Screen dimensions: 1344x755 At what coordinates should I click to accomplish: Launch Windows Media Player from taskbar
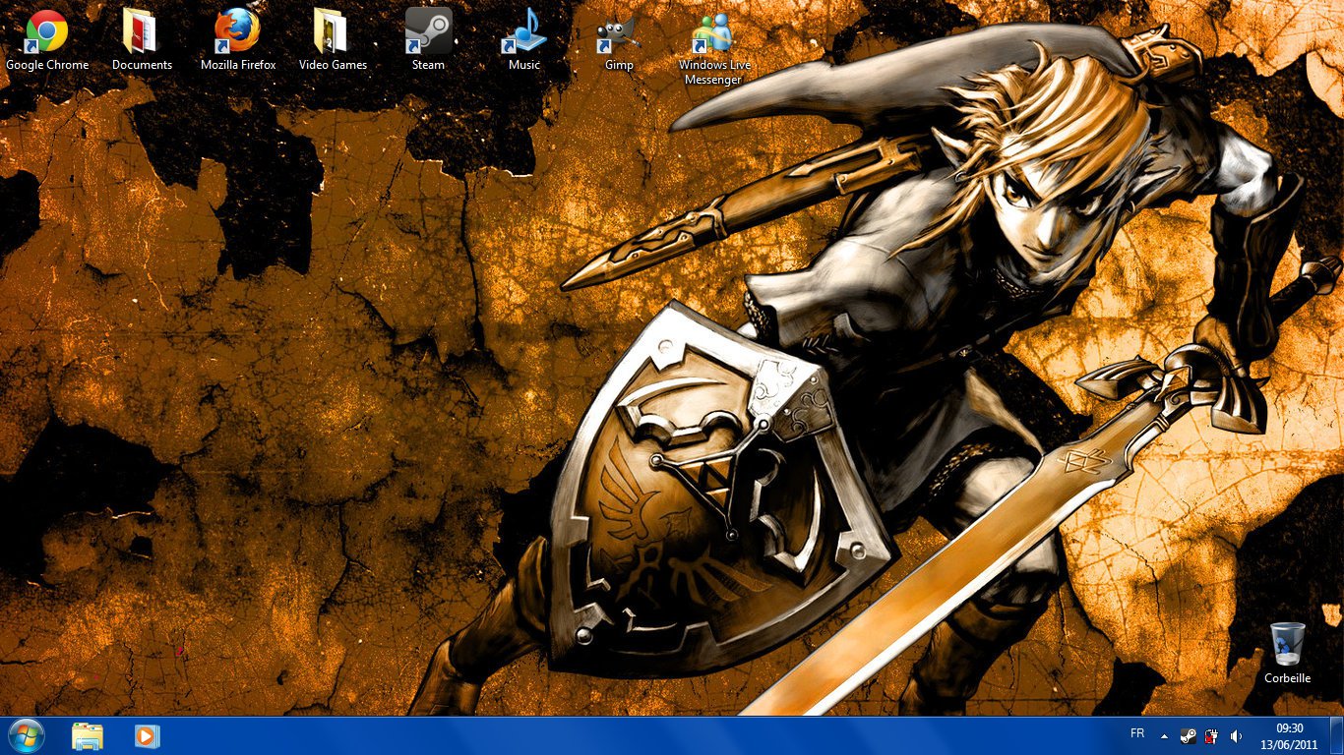click(147, 735)
